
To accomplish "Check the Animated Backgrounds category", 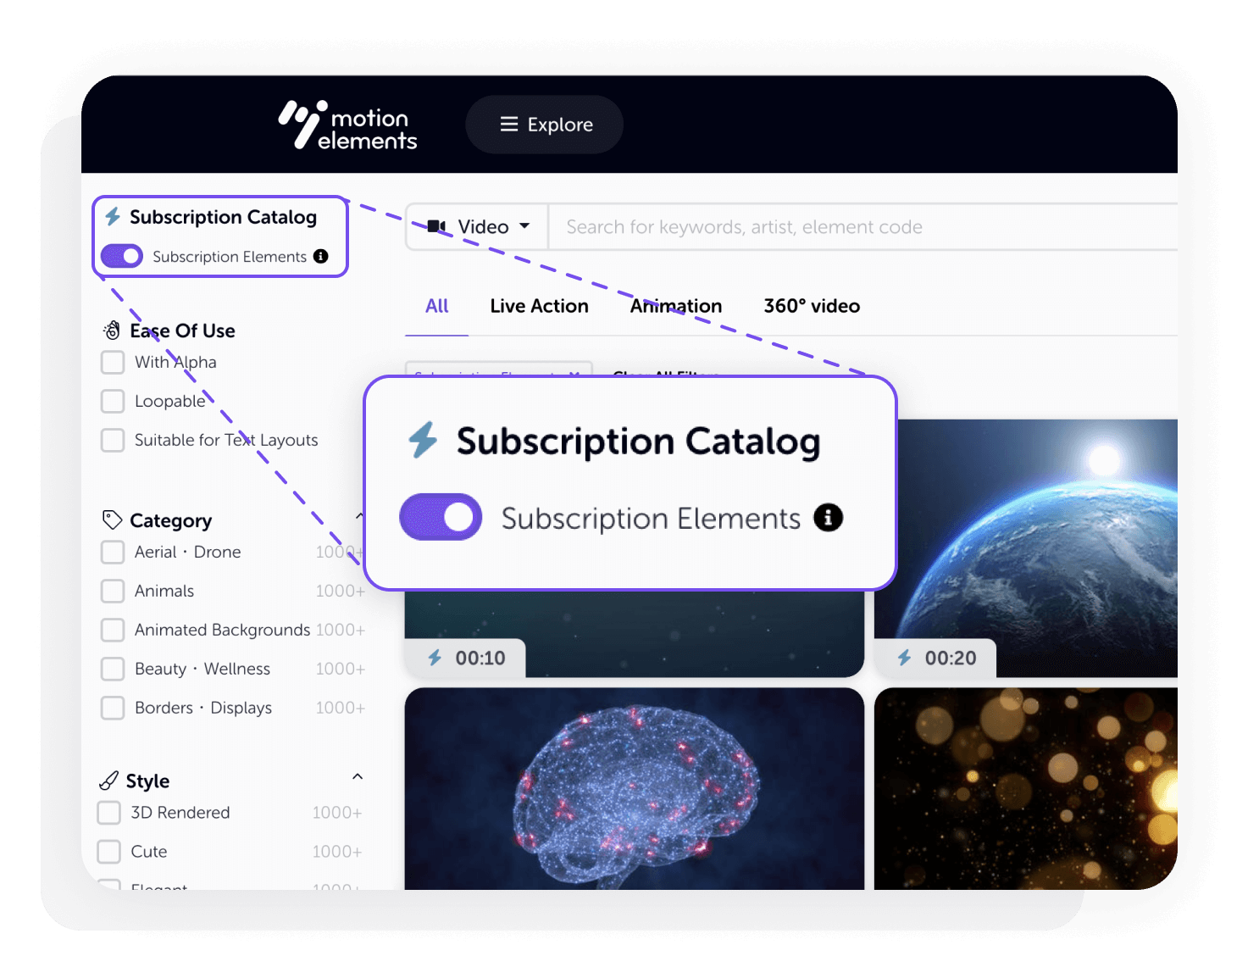I will (x=113, y=630).
